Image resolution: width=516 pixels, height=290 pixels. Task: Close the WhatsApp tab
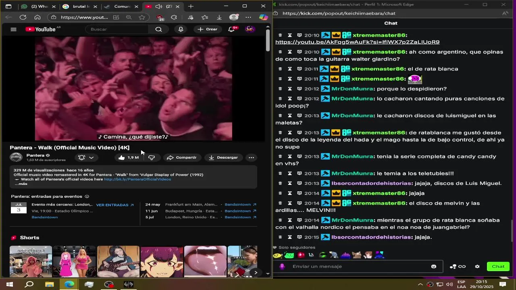pos(54,6)
